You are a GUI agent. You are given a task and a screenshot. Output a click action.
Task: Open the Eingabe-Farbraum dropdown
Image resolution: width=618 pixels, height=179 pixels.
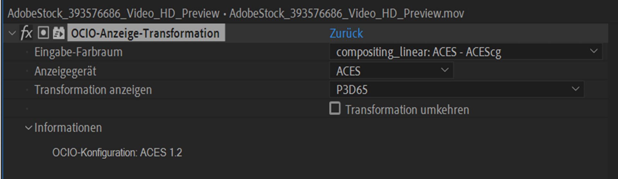[x=465, y=52]
